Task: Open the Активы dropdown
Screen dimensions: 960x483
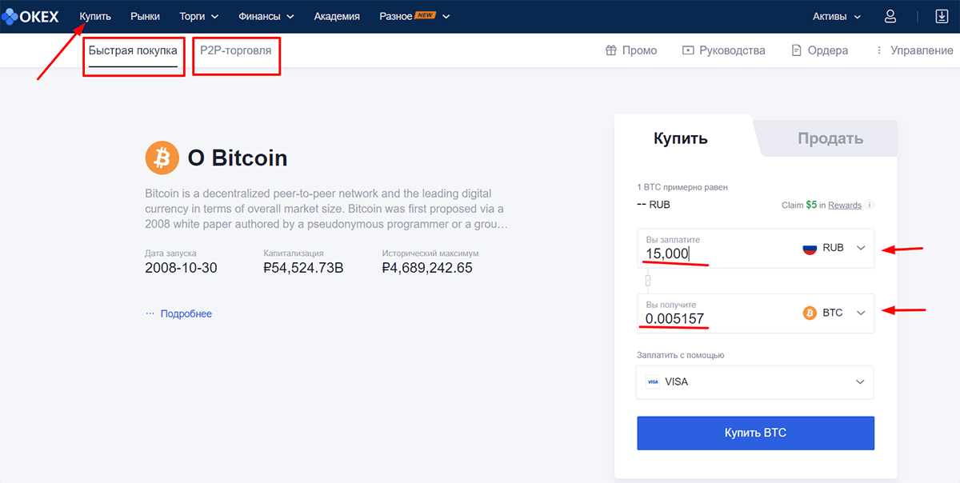Action: coord(837,16)
